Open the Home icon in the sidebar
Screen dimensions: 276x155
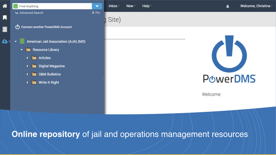click(x=5, y=6)
